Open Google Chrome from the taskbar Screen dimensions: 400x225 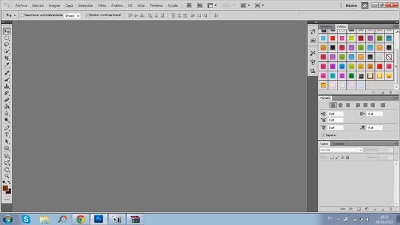81,219
